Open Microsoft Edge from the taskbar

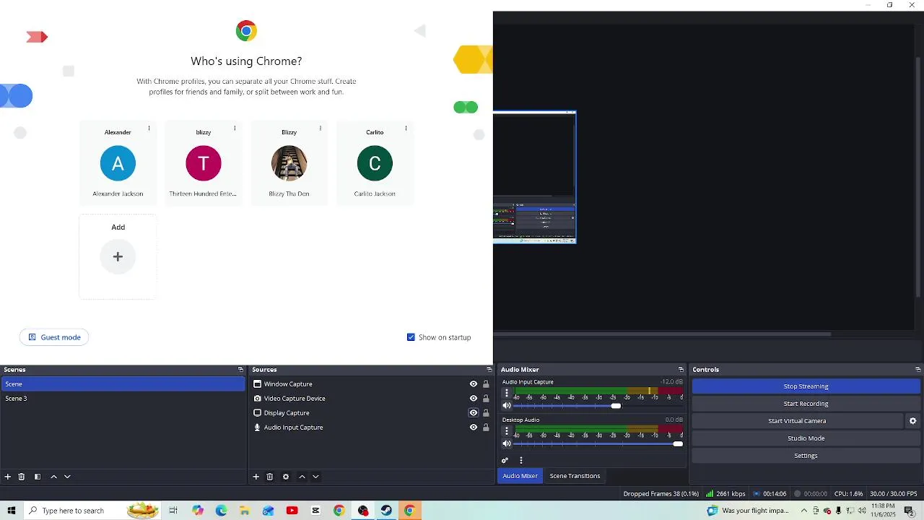221,511
